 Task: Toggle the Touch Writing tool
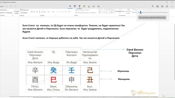pyautogui.click(x=70, y=7)
